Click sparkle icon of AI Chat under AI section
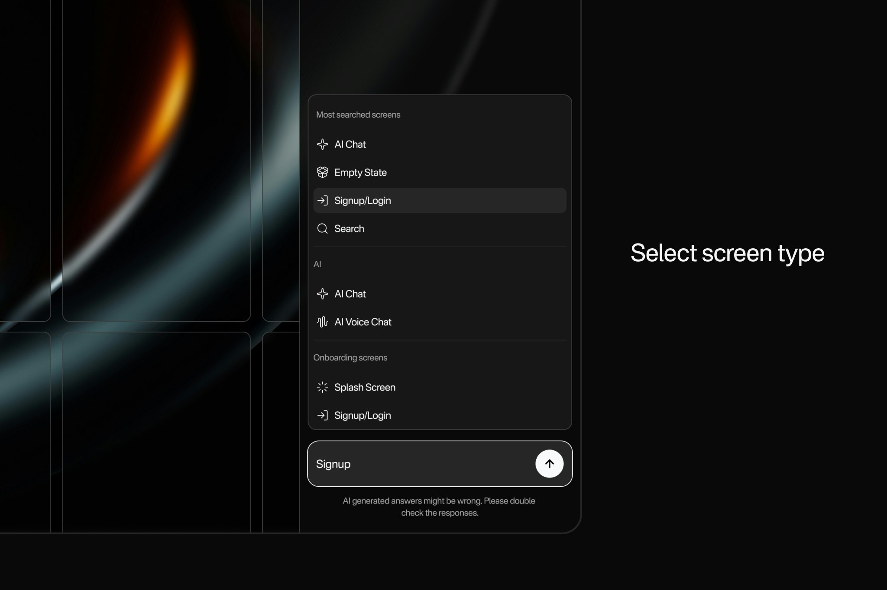The width and height of the screenshot is (887, 590). (322, 294)
